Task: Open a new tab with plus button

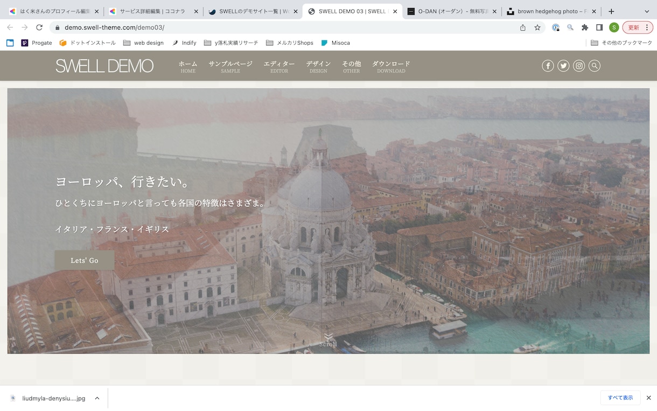Action: [x=611, y=11]
